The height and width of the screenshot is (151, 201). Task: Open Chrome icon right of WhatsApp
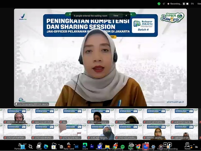pos(138,147)
